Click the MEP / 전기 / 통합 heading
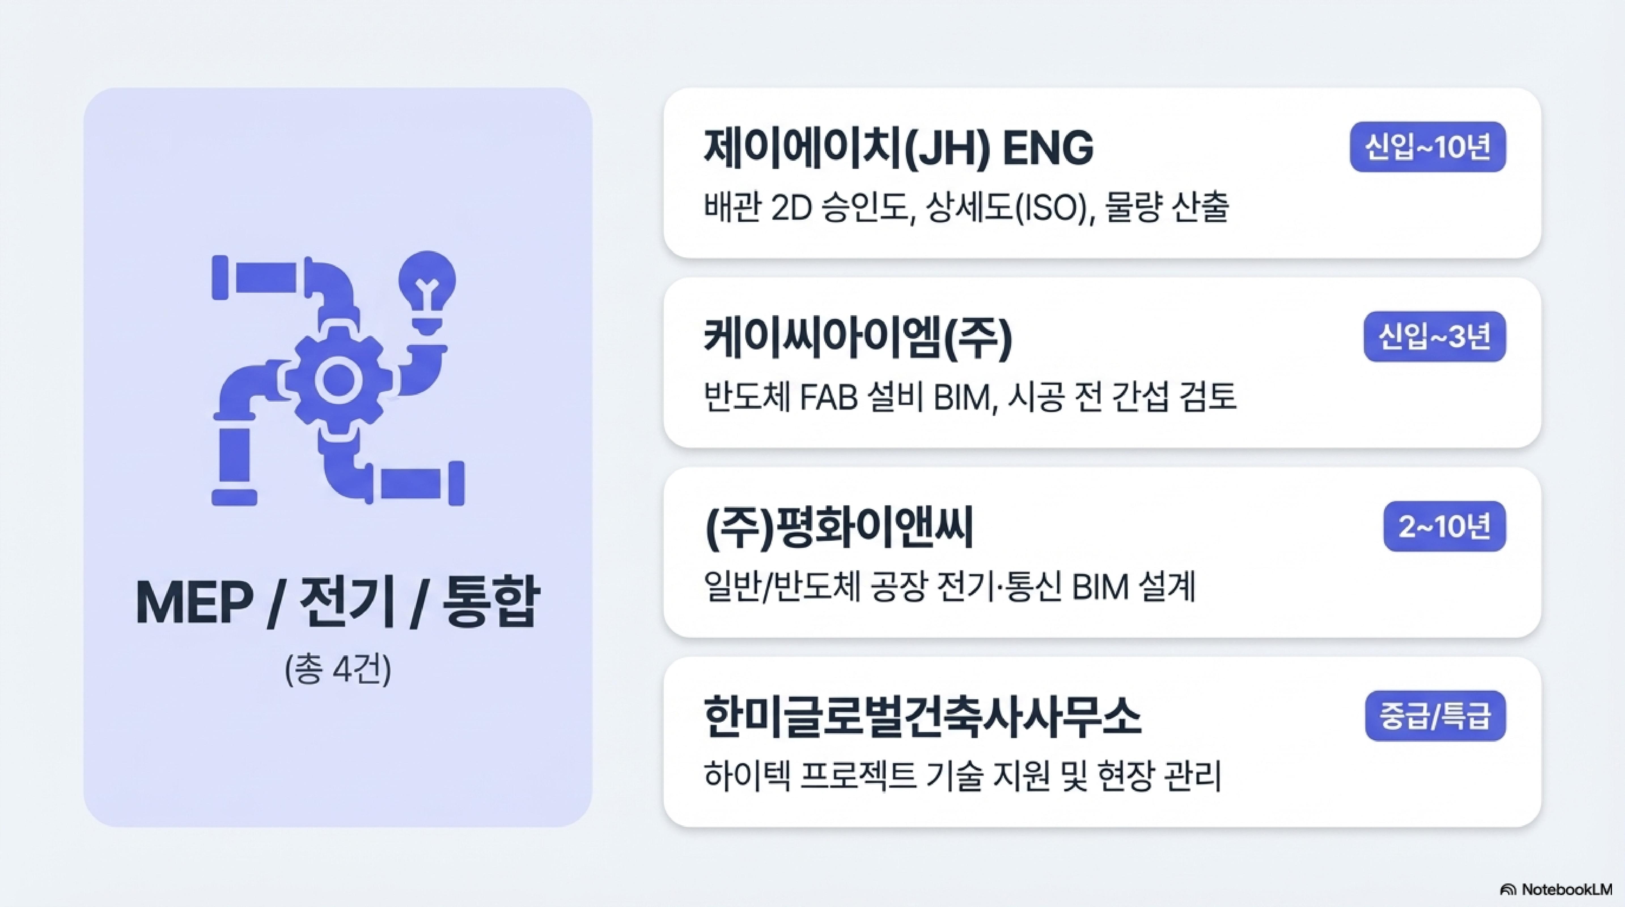The image size is (1625, 907). 338,601
